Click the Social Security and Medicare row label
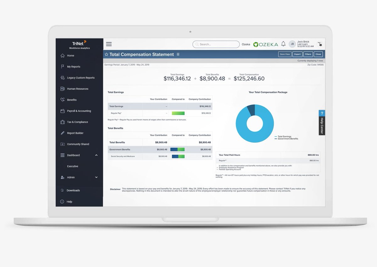The image size is (377, 267). (123, 156)
